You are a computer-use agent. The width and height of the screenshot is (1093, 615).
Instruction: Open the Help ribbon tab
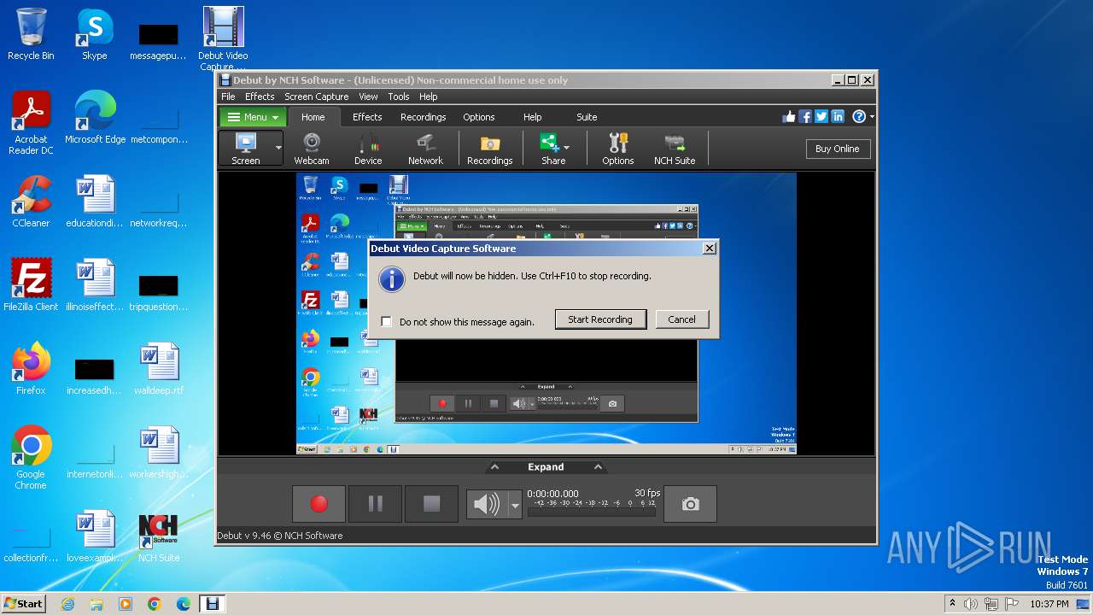(x=532, y=117)
